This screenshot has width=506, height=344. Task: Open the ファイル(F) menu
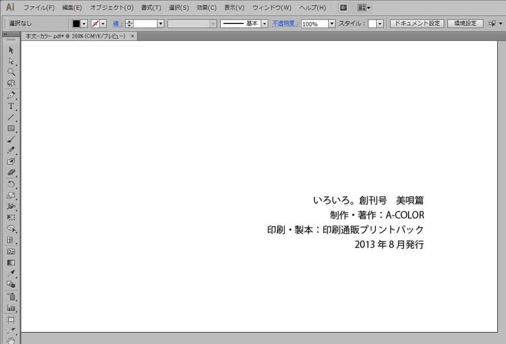[39, 8]
